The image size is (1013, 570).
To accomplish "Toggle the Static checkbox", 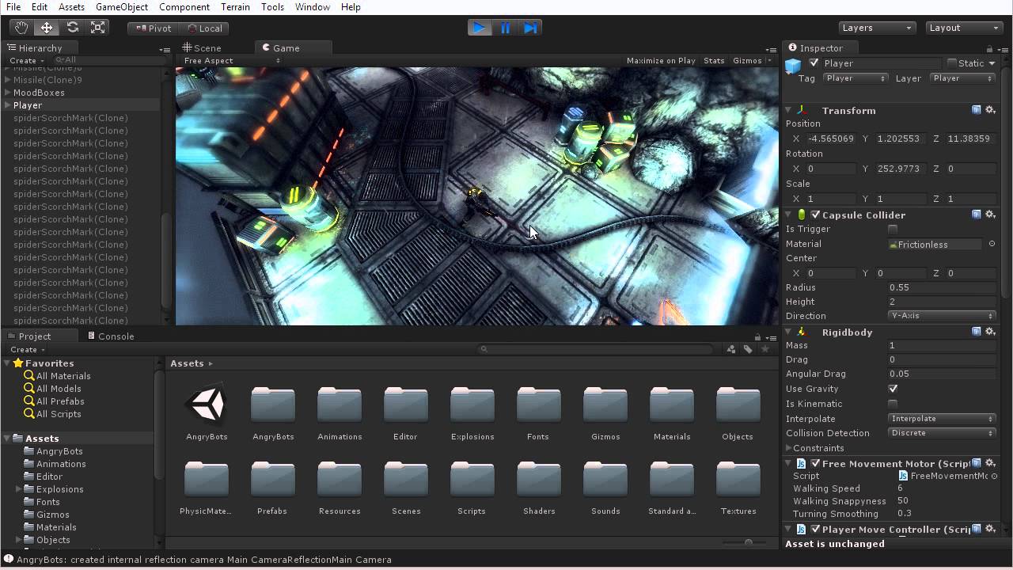I will [x=952, y=63].
